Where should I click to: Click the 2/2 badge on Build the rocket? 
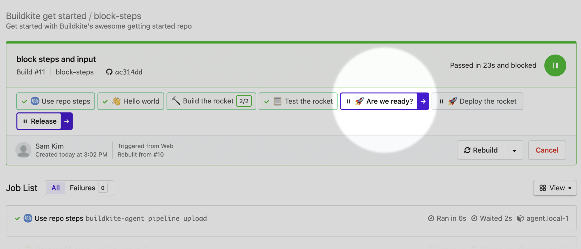[244, 101]
